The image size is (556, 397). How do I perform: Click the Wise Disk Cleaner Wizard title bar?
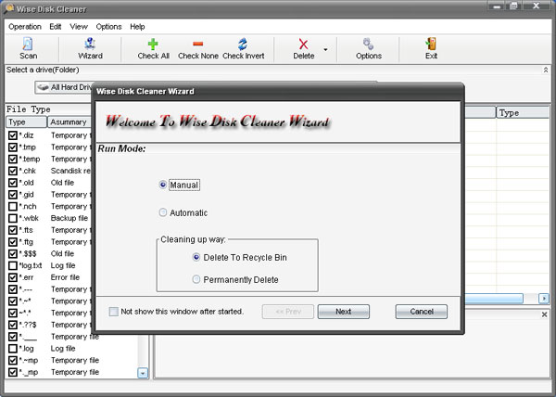pos(278,91)
